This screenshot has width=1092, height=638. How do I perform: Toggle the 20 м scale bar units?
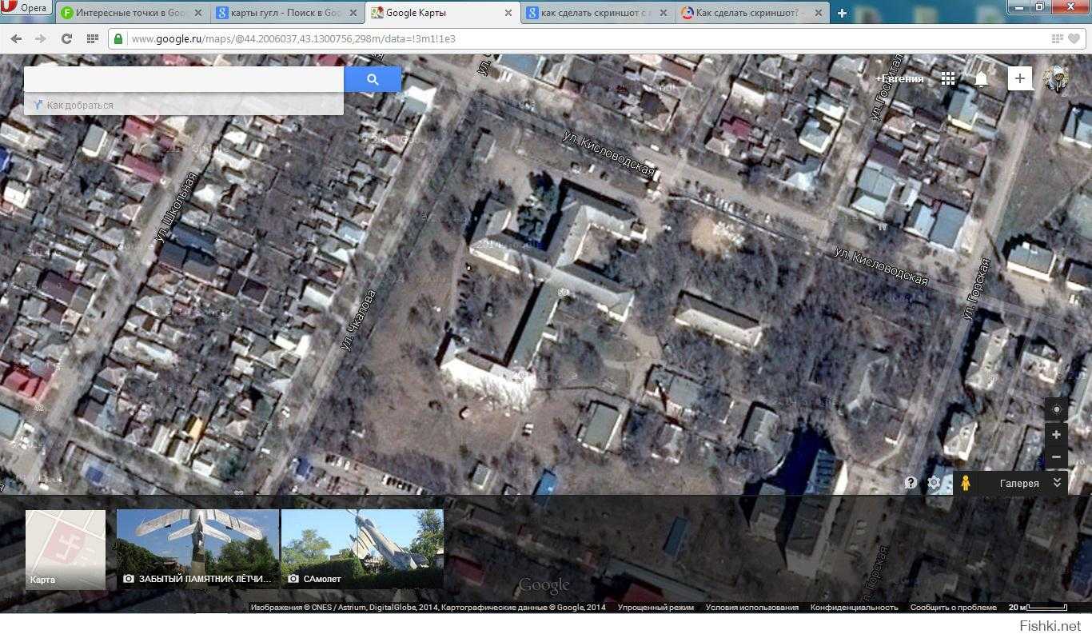click(1038, 608)
